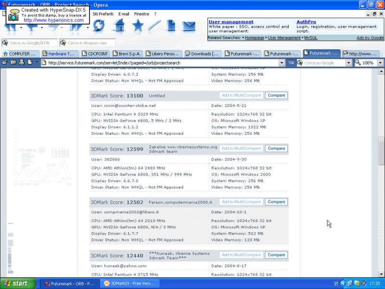The width and height of the screenshot is (385, 289).
Task: Print the page using the printer icon
Action: (x=22, y=63)
